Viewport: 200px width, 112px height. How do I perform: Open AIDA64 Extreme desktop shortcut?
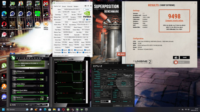click(46, 5)
